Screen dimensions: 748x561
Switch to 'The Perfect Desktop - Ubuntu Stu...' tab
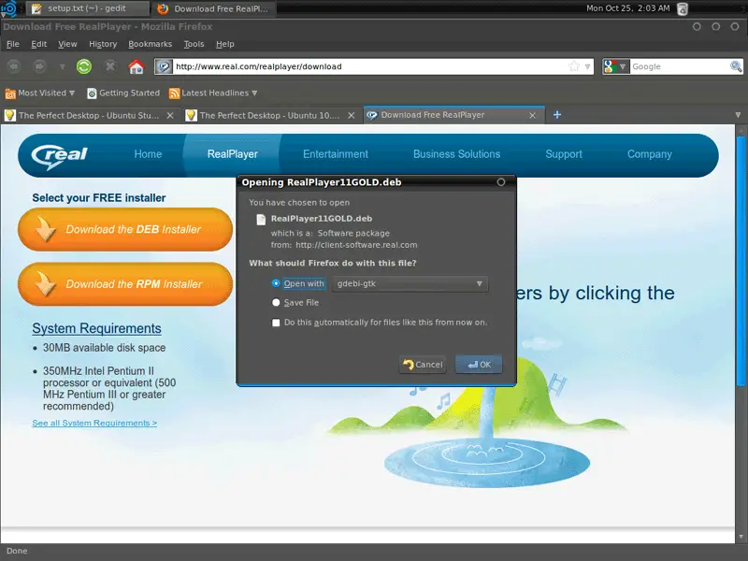(x=89, y=115)
